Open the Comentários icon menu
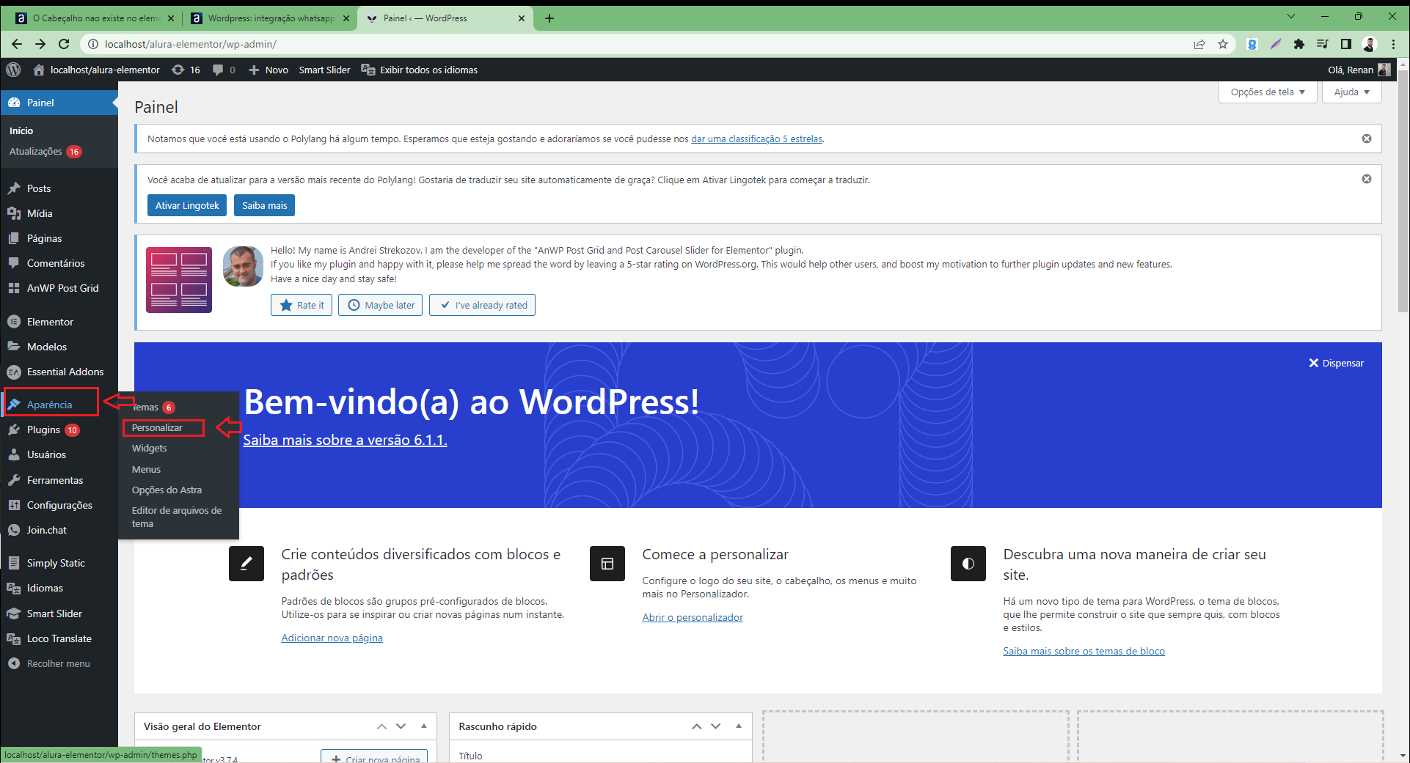The width and height of the screenshot is (1410, 763). (x=14, y=263)
